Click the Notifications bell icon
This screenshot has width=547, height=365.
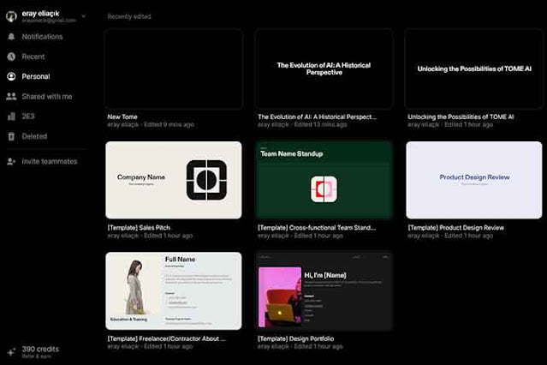coord(11,36)
